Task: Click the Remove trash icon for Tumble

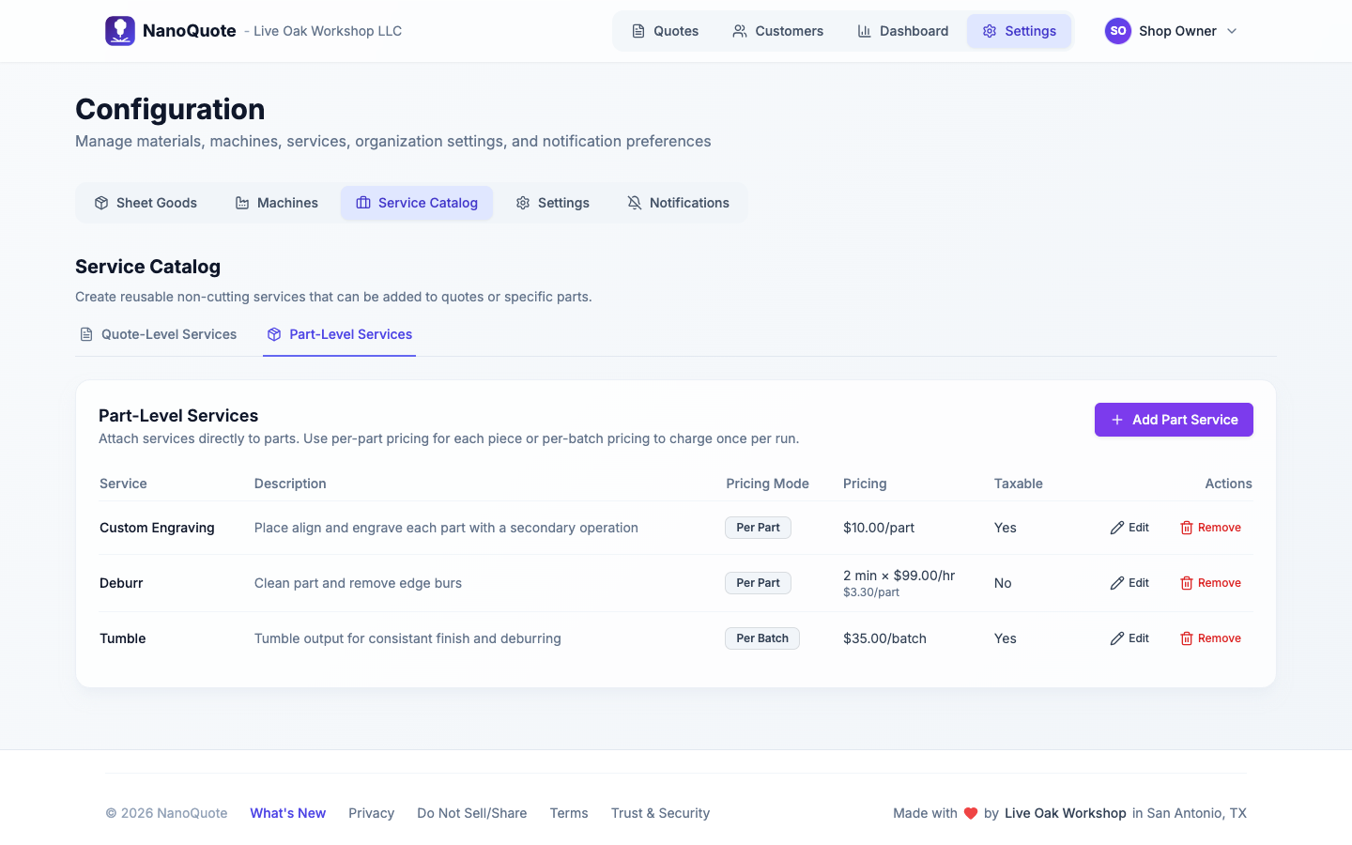Action: coord(1186,638)
